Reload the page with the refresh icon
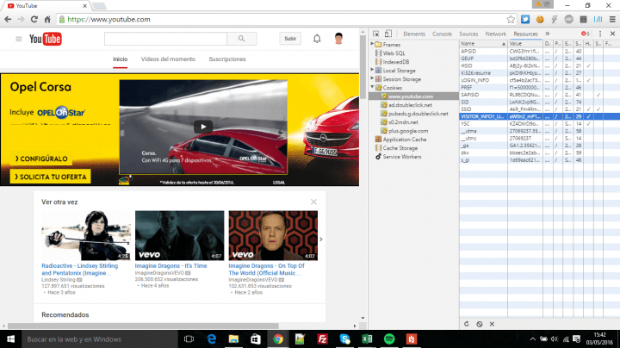This screenshot has width=620, height=348. pos(34,19)
